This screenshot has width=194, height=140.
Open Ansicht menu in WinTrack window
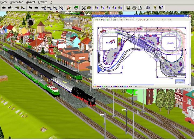pos(106,18)
